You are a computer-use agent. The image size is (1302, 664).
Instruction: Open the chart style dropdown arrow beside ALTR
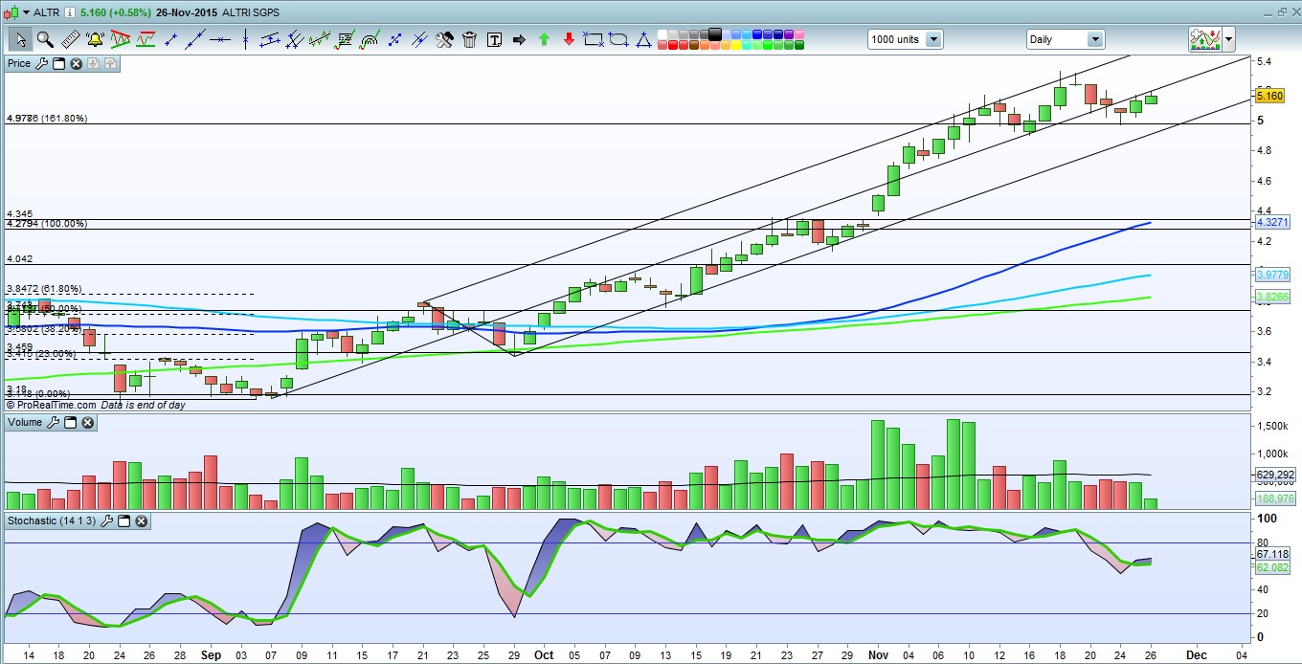pyautogui.click(x=26, y=12)
